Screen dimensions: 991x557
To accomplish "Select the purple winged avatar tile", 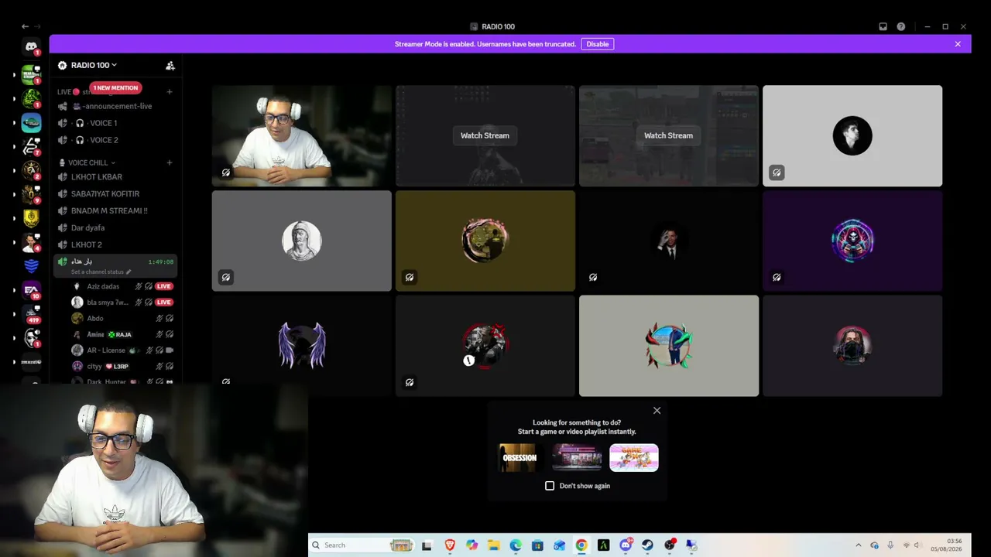I will tap(301, 345).
